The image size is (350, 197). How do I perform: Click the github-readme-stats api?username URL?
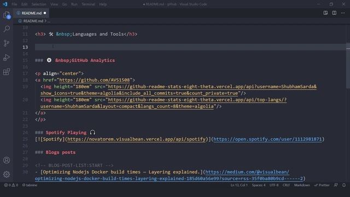[212, 86]
